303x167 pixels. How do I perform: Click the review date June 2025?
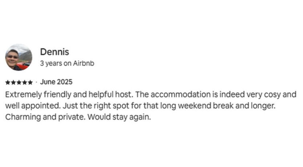click(x=56, y=82)
